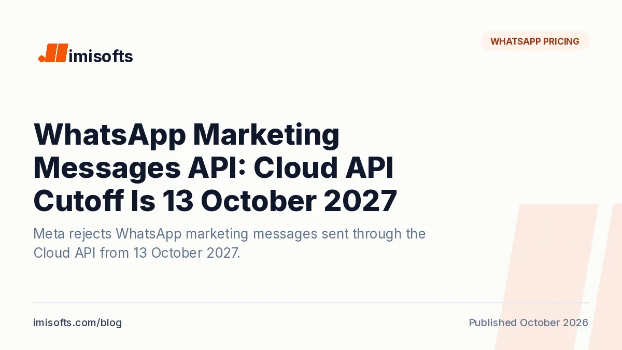The height and width of the screenshot is (350, 622).
Task: Click the imisofts brand name text
Action: point(101,55)
